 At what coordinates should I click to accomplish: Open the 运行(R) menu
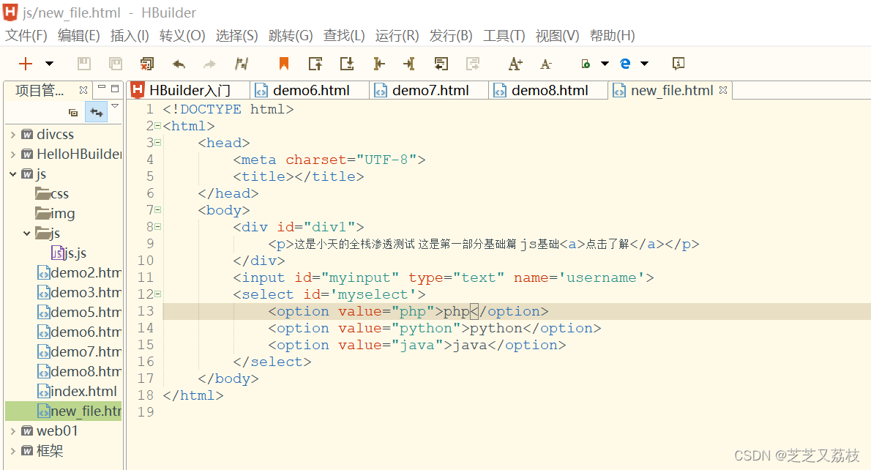397,36
